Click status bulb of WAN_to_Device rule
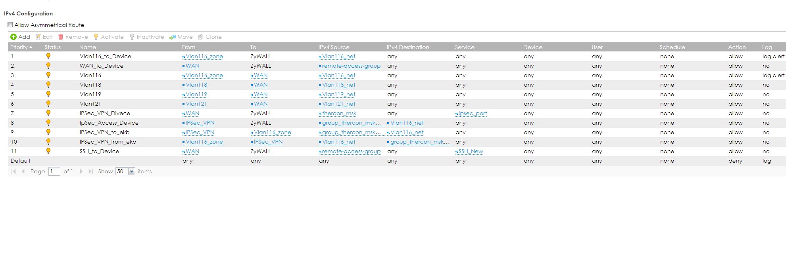786x256 pixels. click(x=48, y=66)
